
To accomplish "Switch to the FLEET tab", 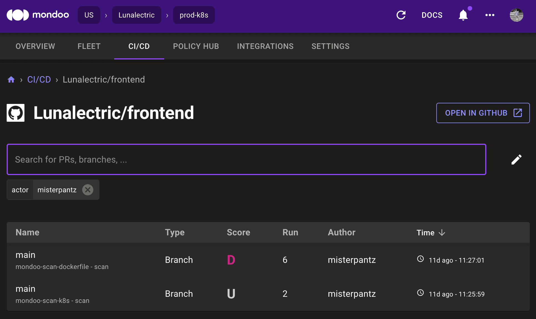I will (89, 46).
